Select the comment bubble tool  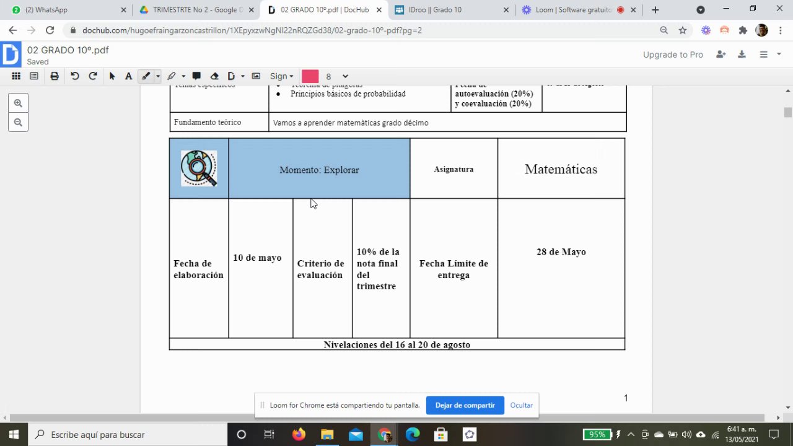click(x=196, y=76)
